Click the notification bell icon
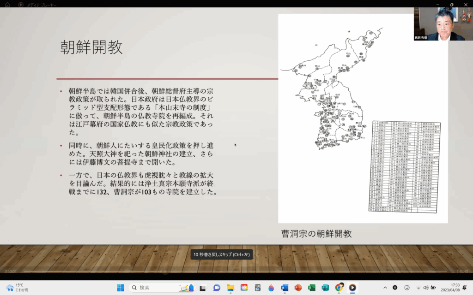The height and width of the screenshot is (295, 473). pos(464,288)
